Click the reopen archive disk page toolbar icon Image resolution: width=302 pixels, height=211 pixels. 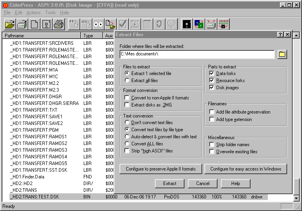[x=46, y=24]
